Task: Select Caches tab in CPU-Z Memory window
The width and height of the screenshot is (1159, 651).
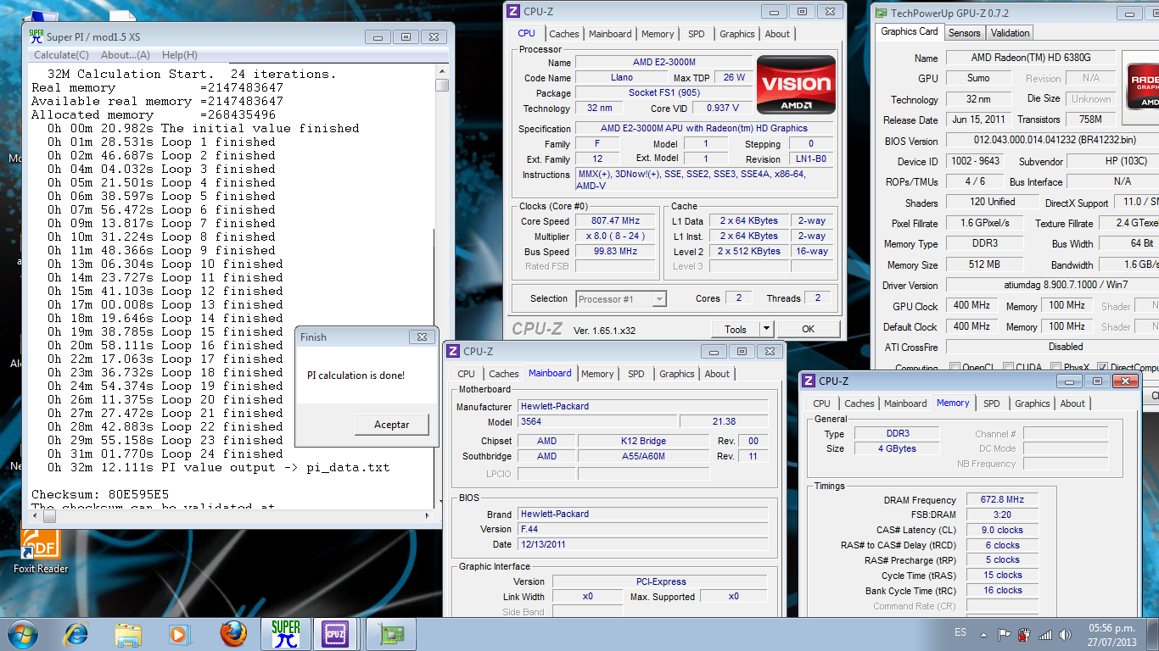Action: [x=859, y=403]
